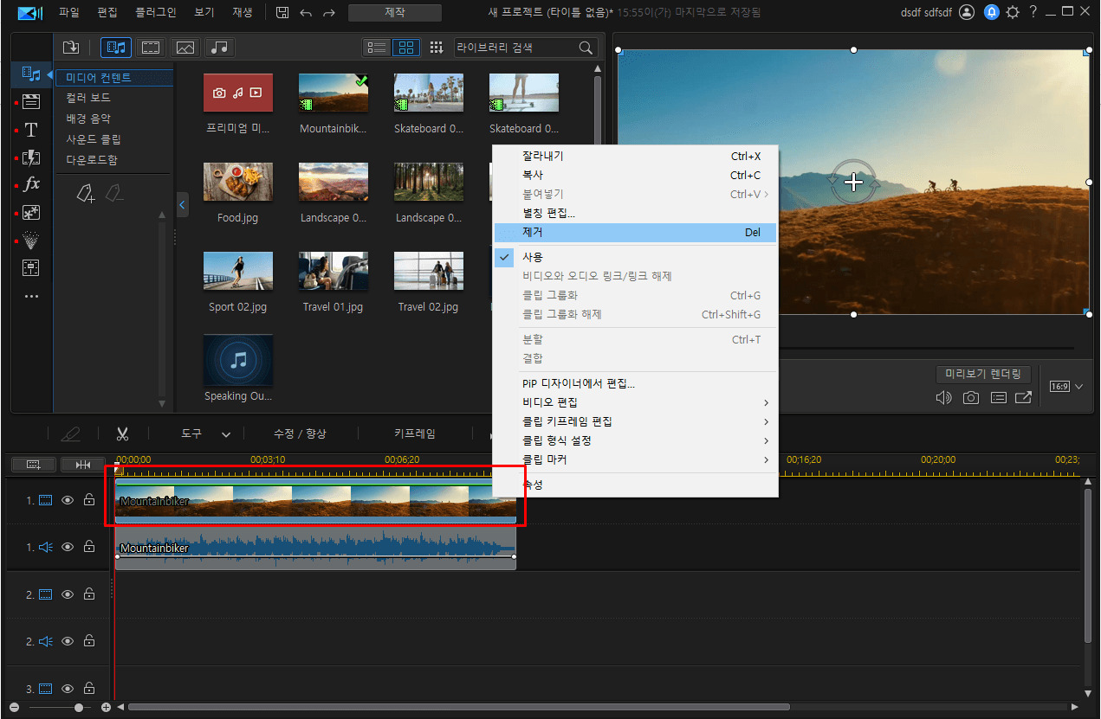The height and width of the screenshot is (719, 1101).
Task: Save the project with disk icon
Action: 282,13
